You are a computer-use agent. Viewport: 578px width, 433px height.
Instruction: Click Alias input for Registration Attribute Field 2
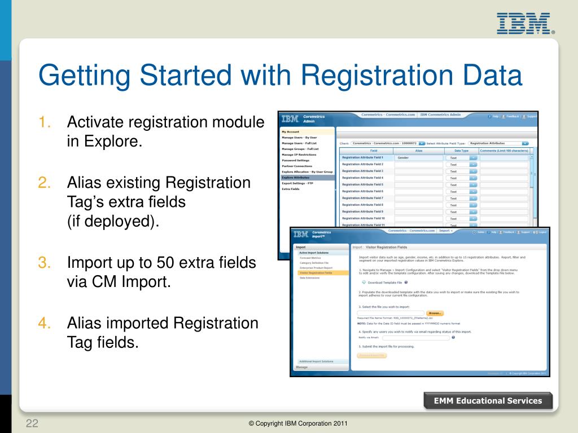pyautogui.click(x=419, y=165)
